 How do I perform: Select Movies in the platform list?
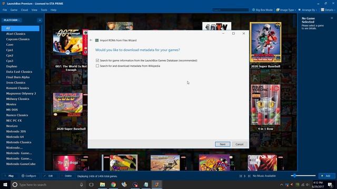(11, 104)
